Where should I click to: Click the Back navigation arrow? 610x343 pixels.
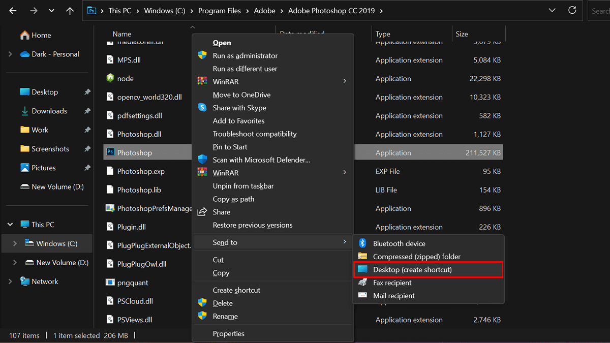tap(13, 11)
